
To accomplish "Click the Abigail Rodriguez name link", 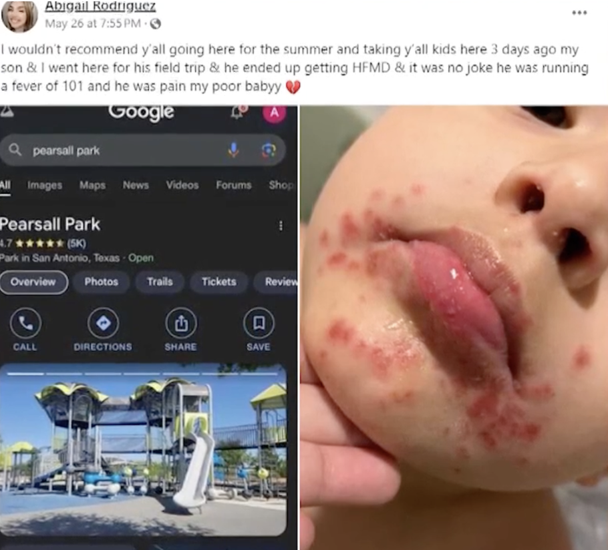I will 100,6.
